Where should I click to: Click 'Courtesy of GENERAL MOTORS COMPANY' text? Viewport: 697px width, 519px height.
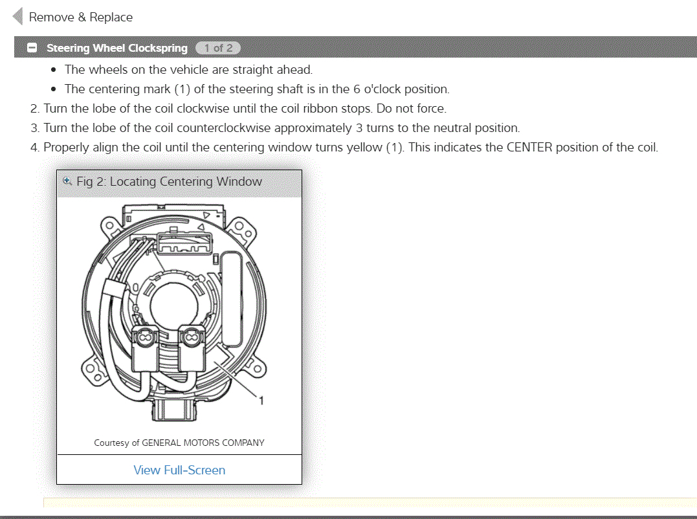pos(179,443)
